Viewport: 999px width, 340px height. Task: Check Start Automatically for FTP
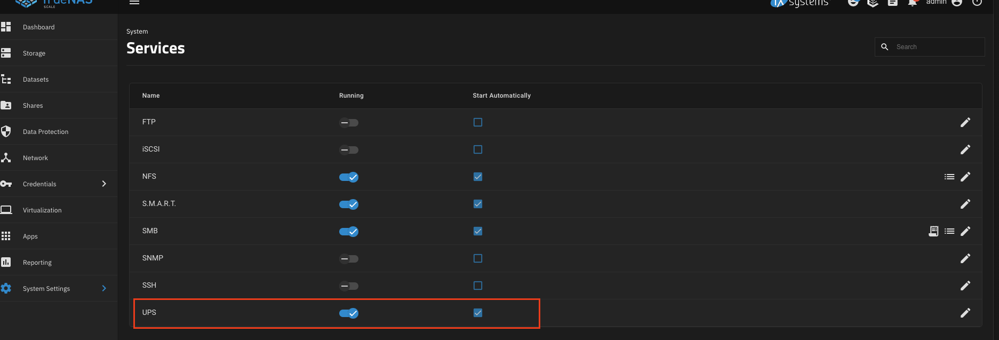tap(478, 122)
